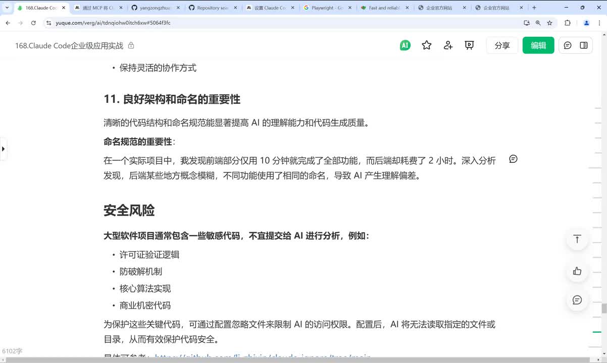Open the Chrome three-dot menu
This screenshot has height=363, width=607.
599,23
